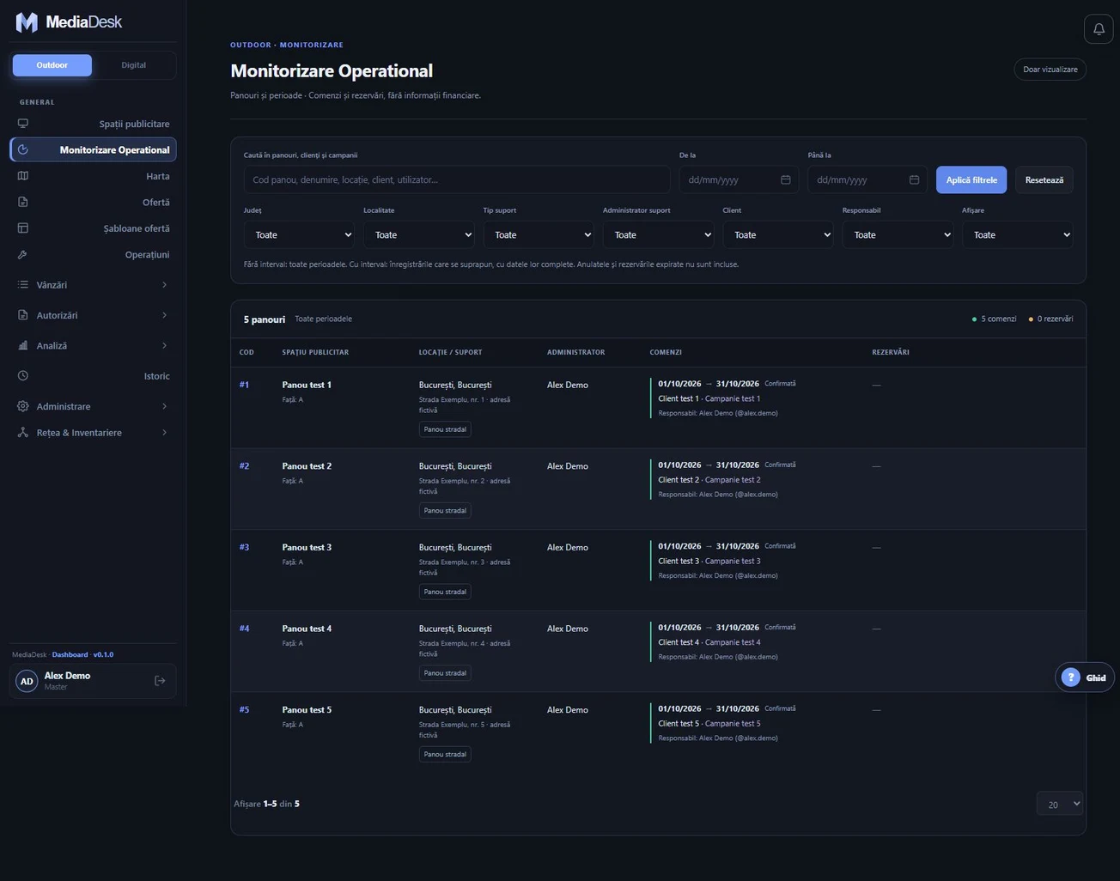Open the Dashboard link in sidebar footer

[70, 654]
